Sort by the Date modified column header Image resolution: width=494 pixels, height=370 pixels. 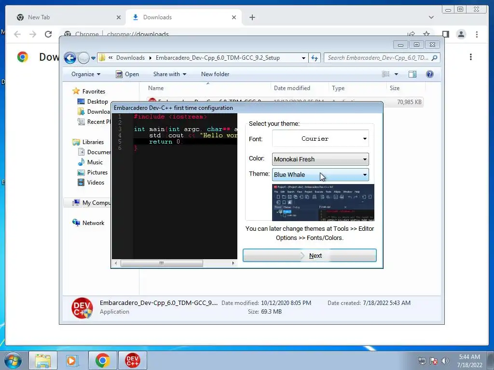click(x=300, y=88)
